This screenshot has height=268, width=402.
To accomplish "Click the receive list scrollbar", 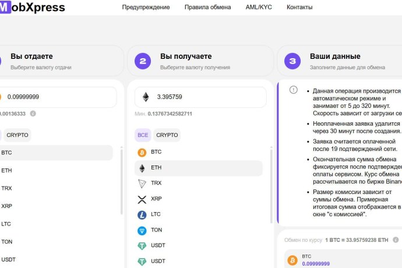I will click(x=271, y=185).
